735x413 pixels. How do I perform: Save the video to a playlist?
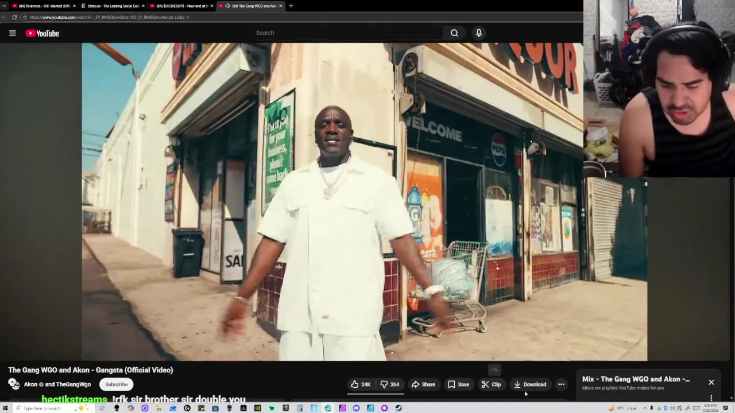[458, 384]
